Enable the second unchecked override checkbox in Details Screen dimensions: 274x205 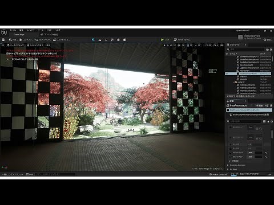click(231, 137)
